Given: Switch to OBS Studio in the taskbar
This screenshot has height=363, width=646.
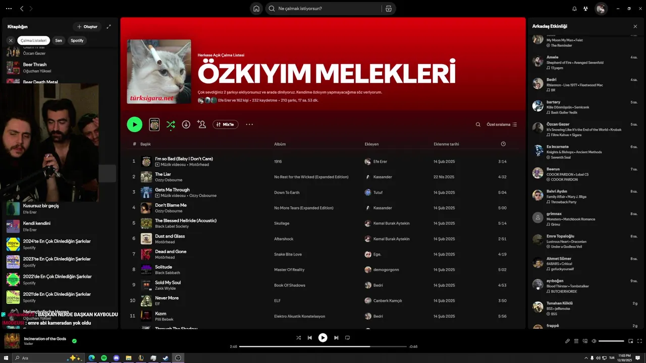Looking at the screenshot, I should click(178, 358).
